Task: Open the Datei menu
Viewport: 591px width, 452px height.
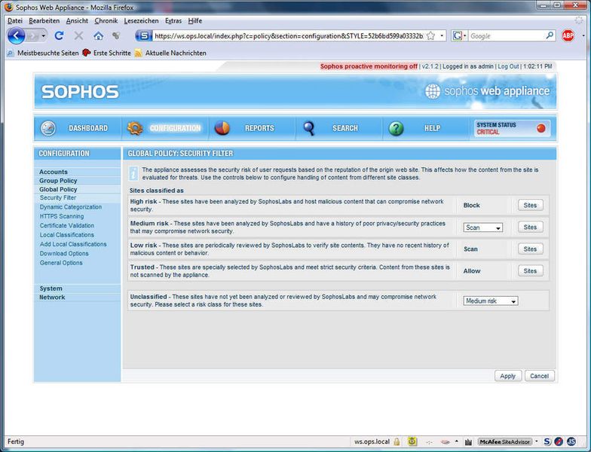Action: pos(15,21)
